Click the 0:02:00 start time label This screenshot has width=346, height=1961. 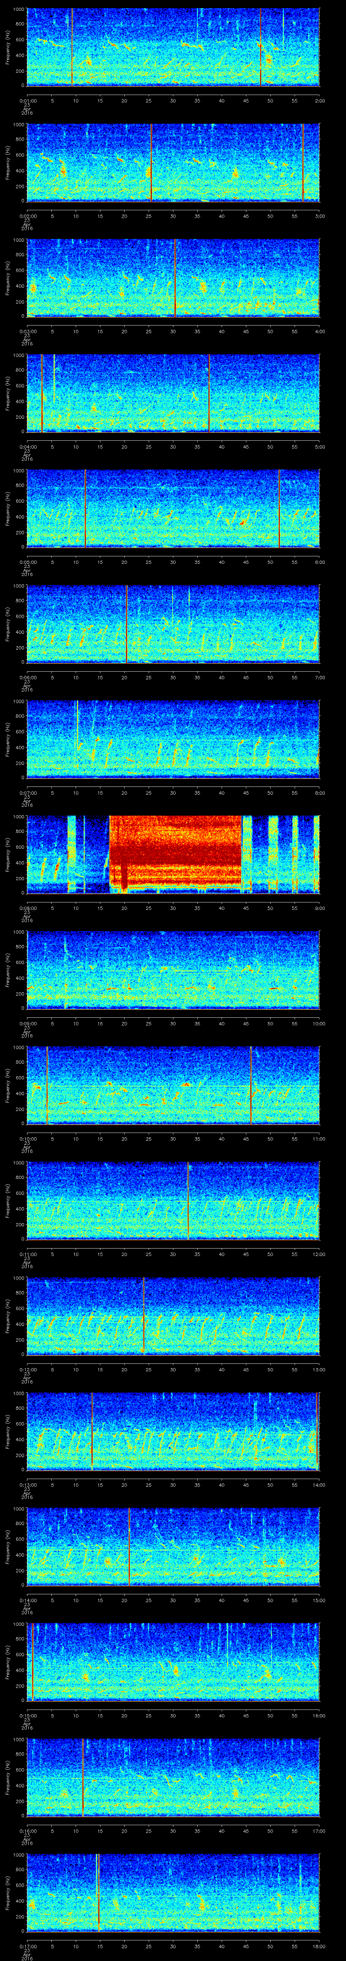tap(27, 216)
